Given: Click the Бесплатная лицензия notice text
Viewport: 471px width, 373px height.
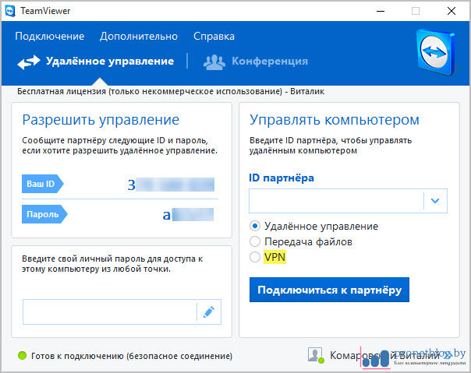Looking at the screenshot, I should 171,91.
